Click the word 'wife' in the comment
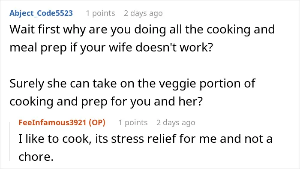The image size is (300, 169). point(120,47)
